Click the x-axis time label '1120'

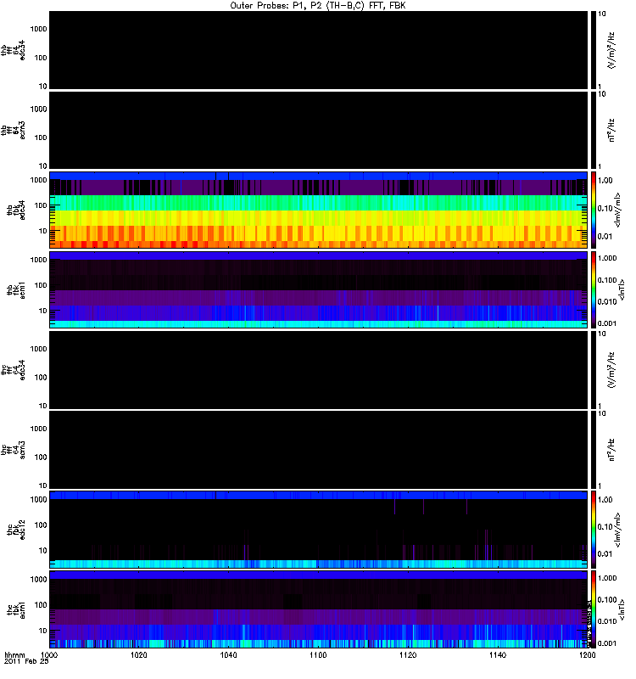[x=408, y=654]
